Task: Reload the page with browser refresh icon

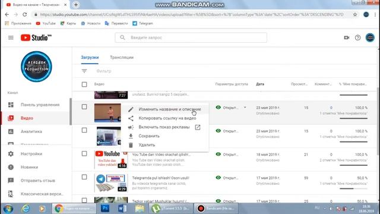Action: 25,14
